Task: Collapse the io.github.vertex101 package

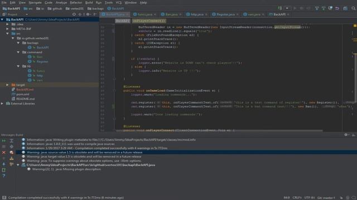Action: (x=13, y=38)
